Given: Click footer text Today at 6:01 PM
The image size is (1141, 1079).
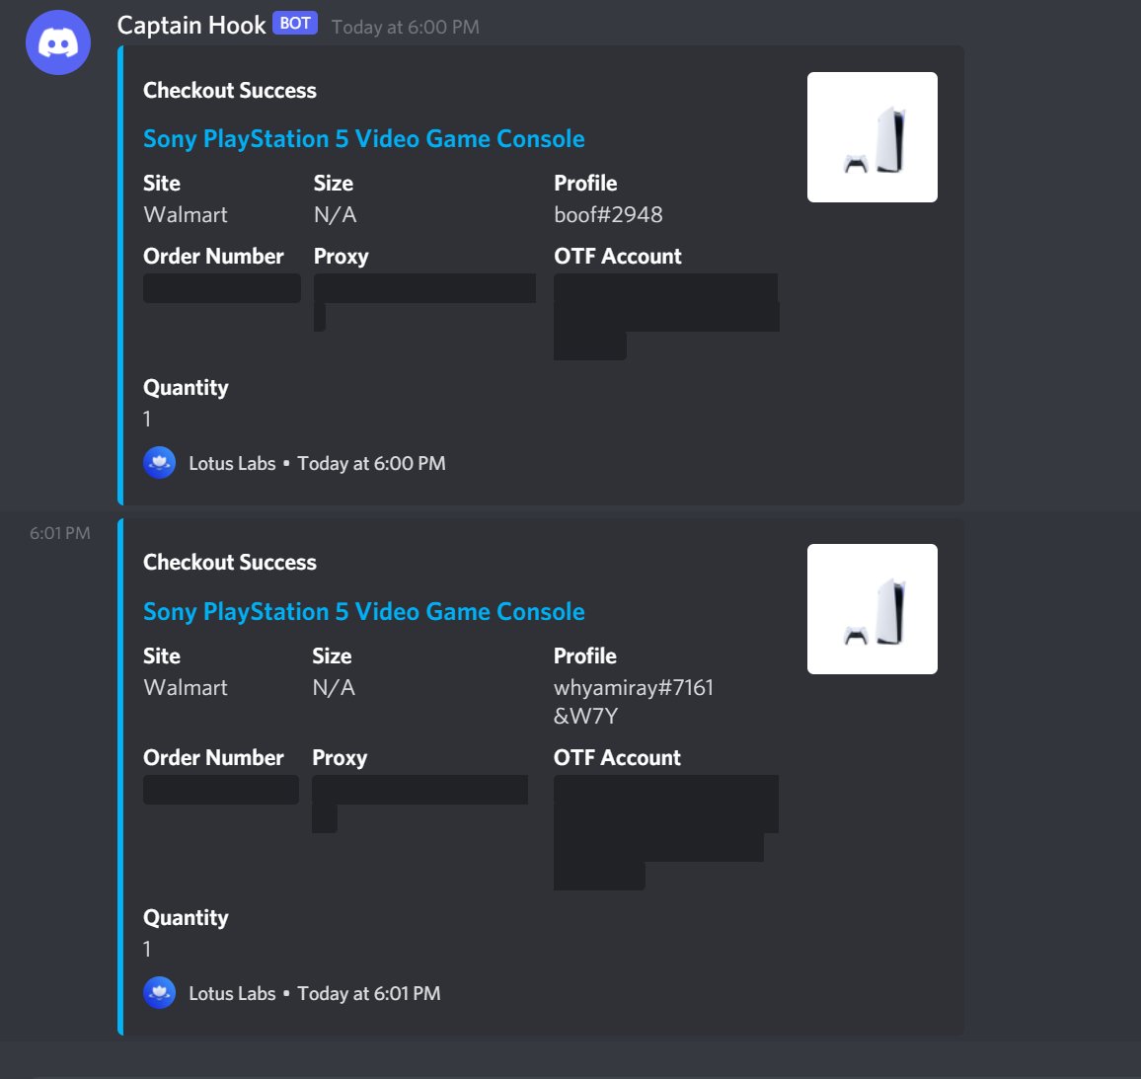Looking at the screenshot, I should click(x=369, y=993).
